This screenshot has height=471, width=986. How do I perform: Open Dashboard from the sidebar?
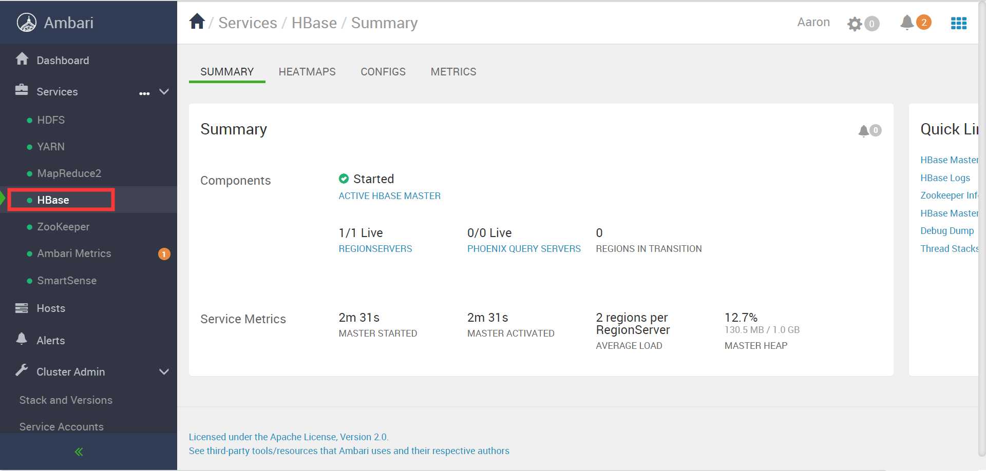point(63,61)
